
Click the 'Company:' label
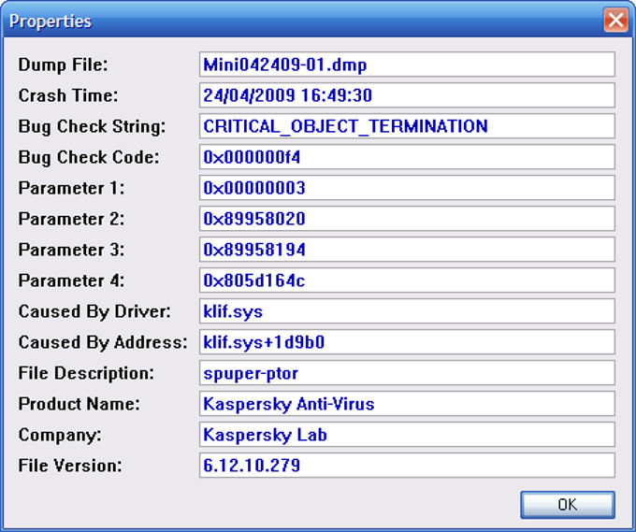[x=60, y=435]
